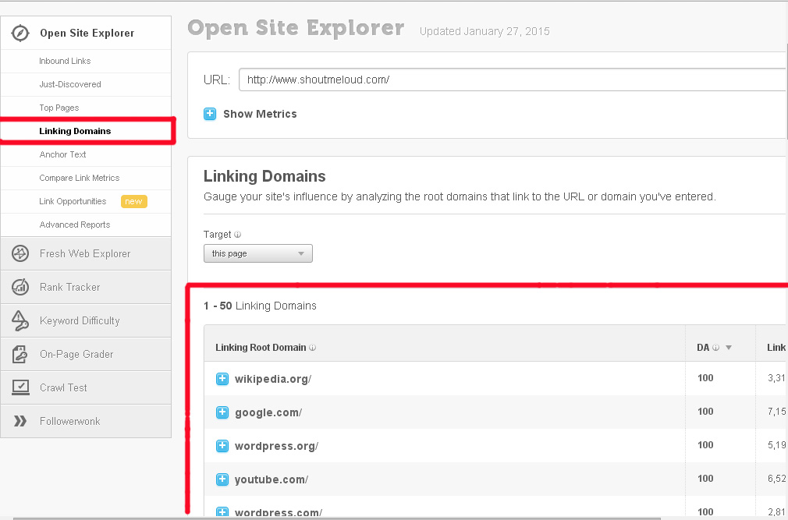
Task: Click the Fresh Web Explorer icon
Action: (20, 253)
